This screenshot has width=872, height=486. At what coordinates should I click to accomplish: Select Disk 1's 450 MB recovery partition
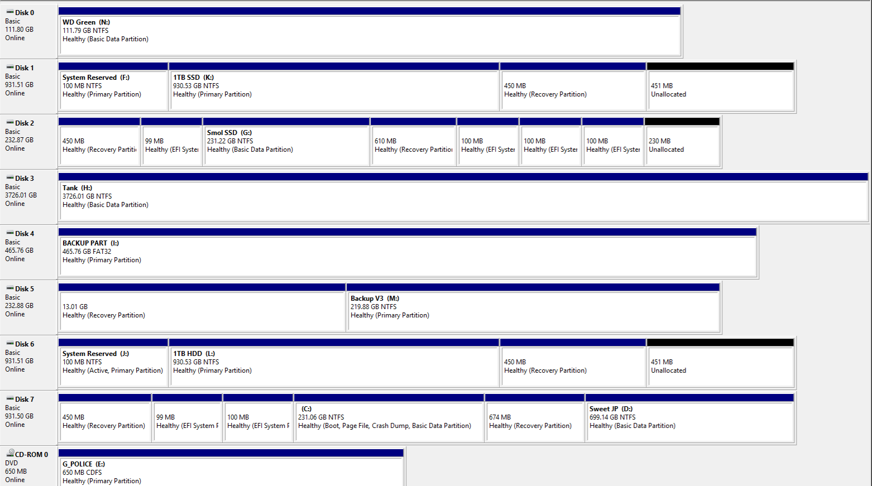573,86
